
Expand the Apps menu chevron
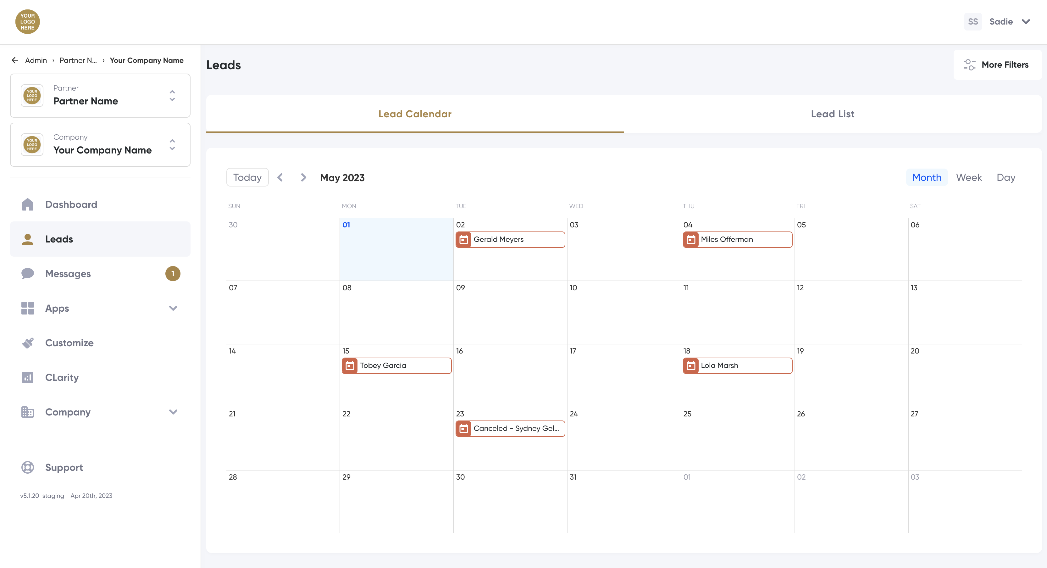(173, 308)
